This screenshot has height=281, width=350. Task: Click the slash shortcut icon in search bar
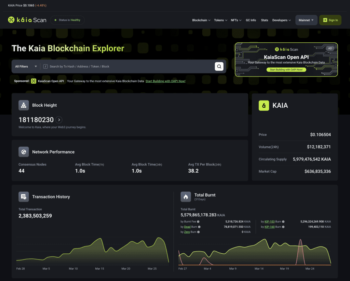pos(45,66)
